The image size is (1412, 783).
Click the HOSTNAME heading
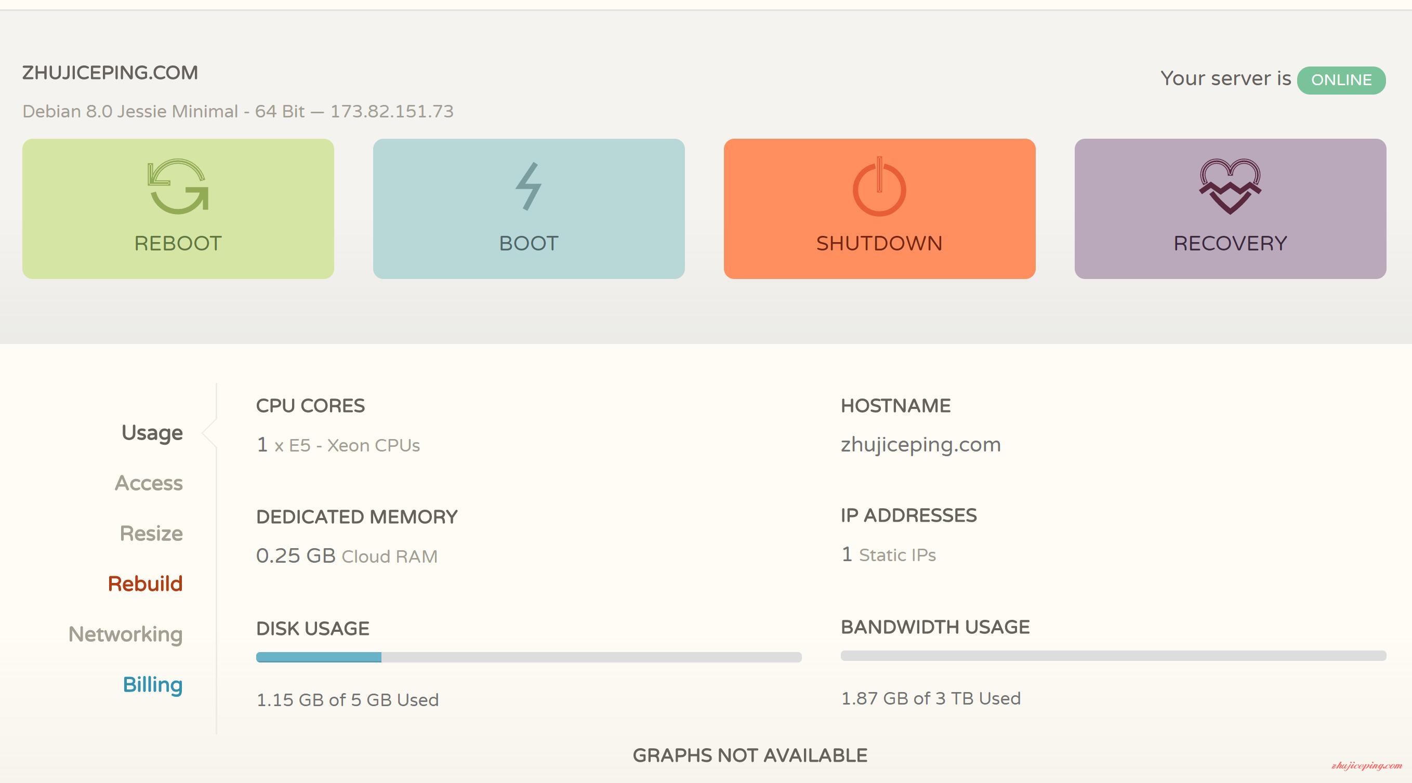(895, 405)
